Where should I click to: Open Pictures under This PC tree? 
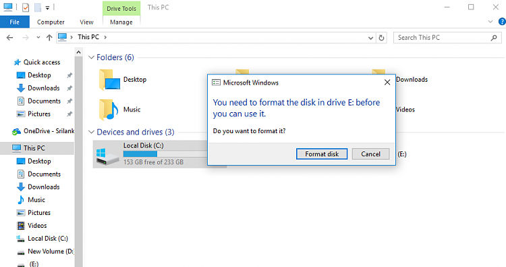[x=39, y=213]
